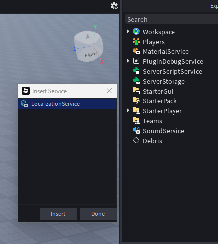
Task: Select Workspace in the Explorer
Action: 159,32
